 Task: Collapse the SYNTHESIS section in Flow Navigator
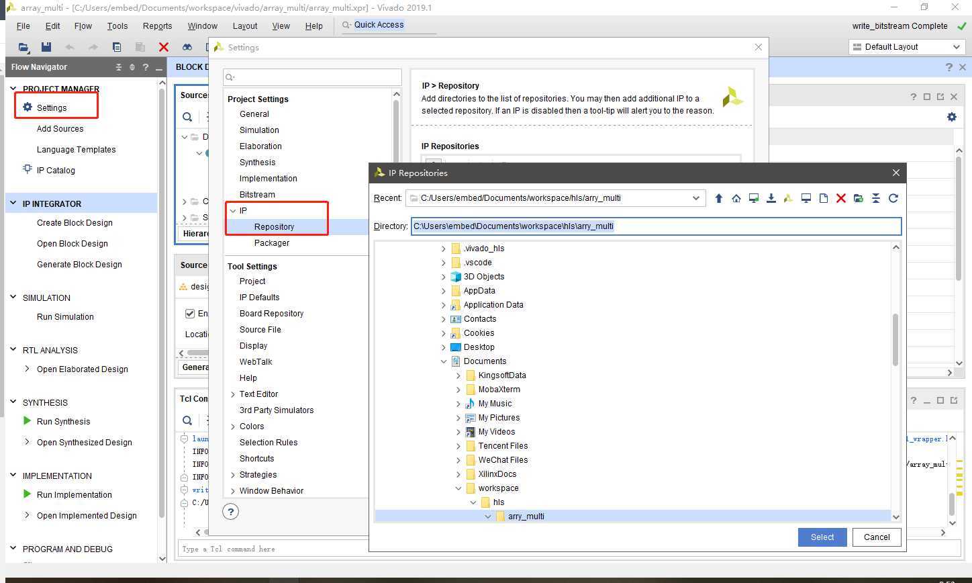tap(13, 402)
